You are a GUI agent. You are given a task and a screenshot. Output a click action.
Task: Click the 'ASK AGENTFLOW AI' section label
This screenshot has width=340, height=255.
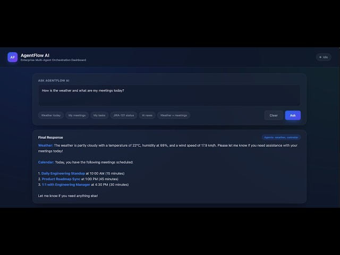[54, 80]
